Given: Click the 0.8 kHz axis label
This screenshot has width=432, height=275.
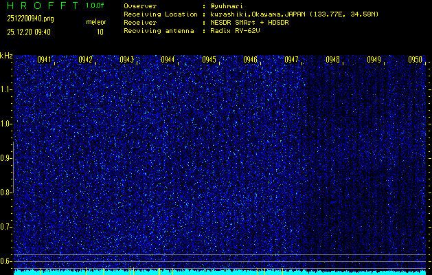Looking at the screenshot, I should [x=5, y=192].
